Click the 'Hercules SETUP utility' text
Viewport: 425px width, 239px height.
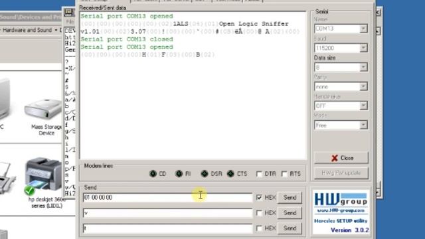click(x=341, y=221)
